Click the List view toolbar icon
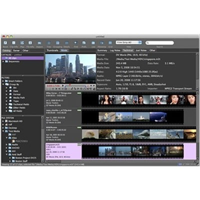 (x=93, y=43)
